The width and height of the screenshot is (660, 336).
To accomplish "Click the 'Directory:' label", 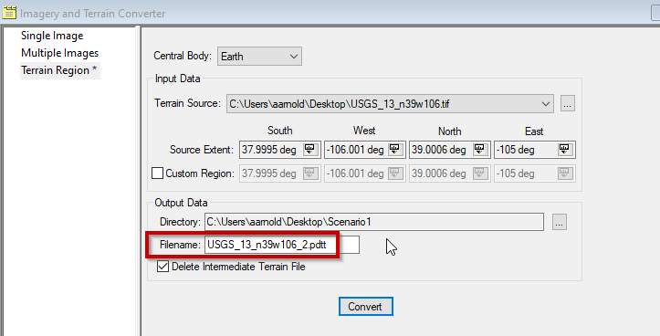I will pos(180,222).
